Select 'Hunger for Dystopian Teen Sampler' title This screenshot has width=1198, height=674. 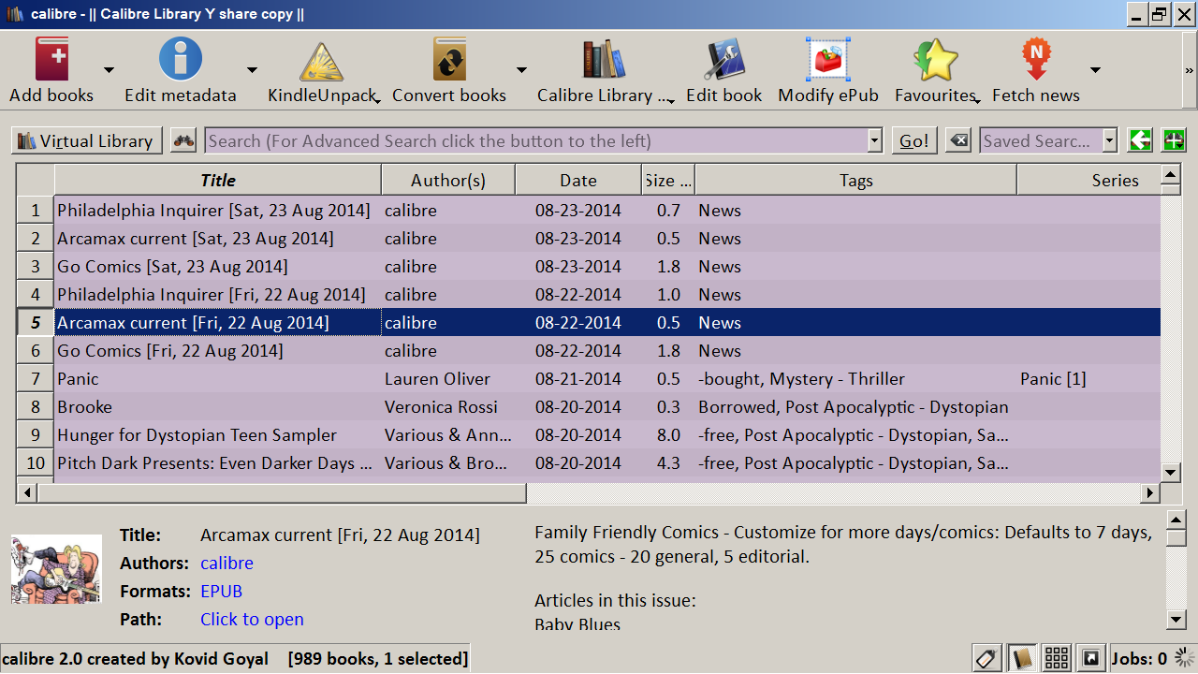[x=197, y=435]
